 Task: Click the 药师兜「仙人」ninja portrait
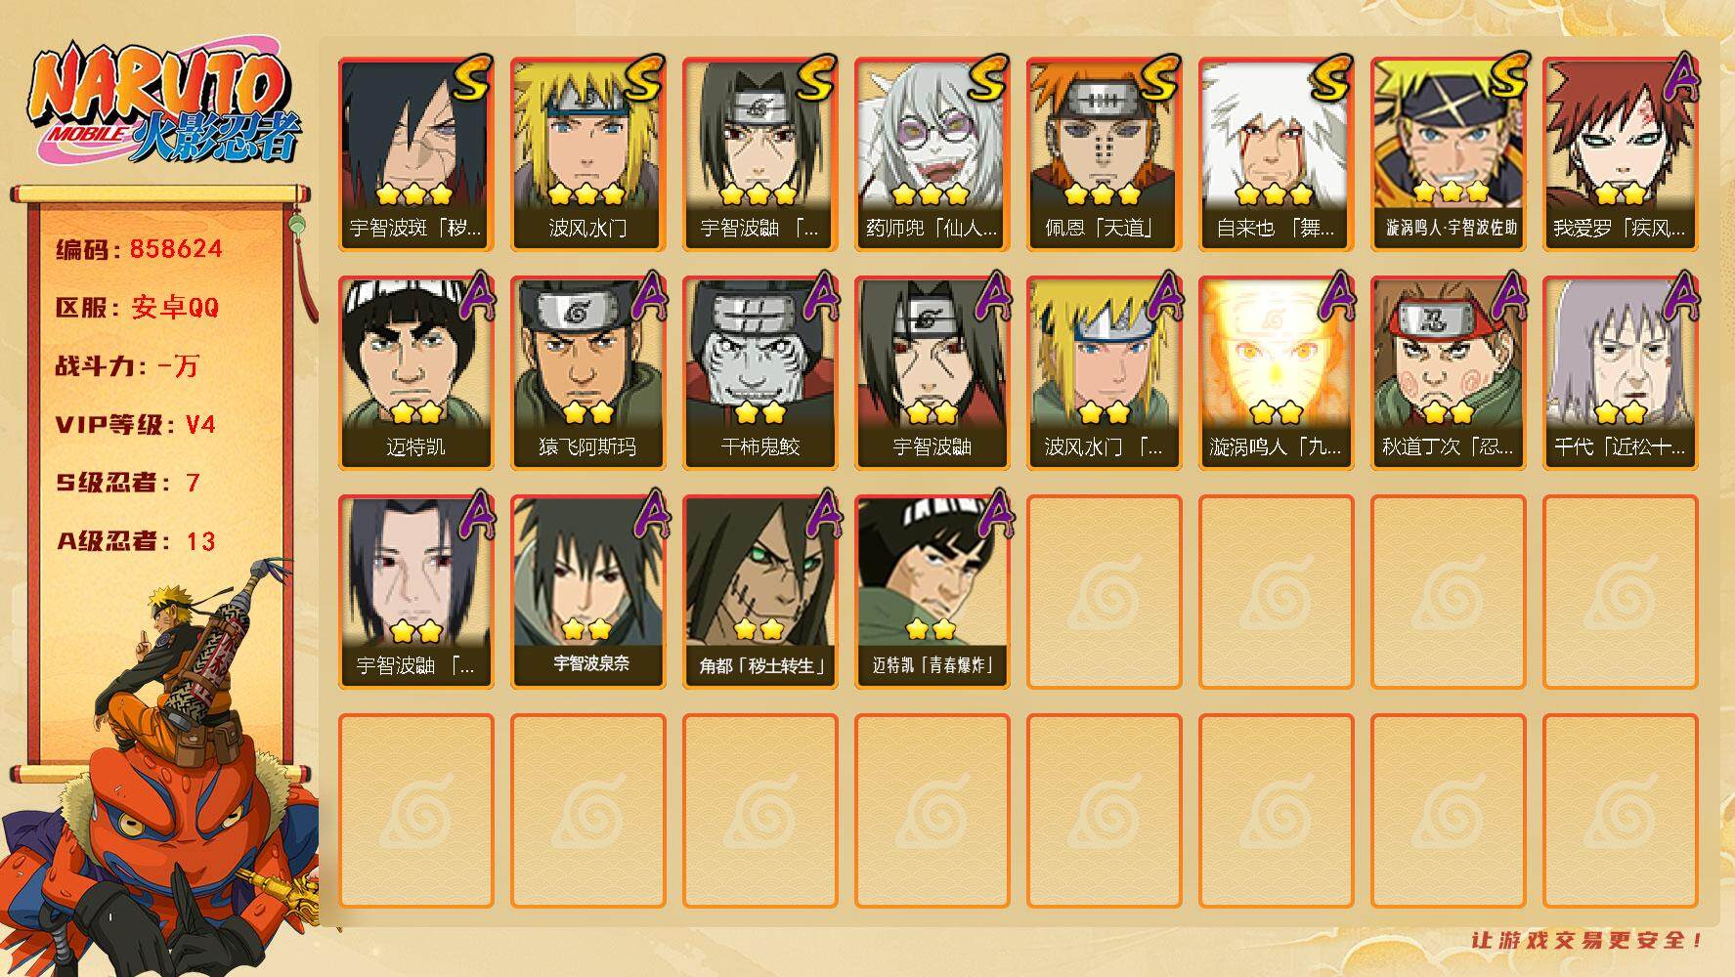pos(932,154)
